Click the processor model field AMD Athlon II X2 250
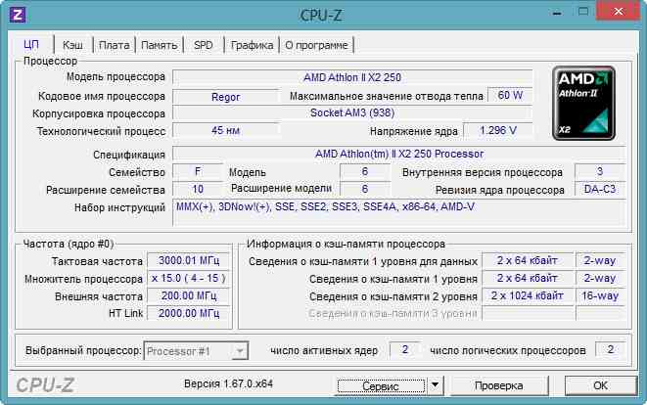This screenshot has height=405, width=647. tap(352, 77)
